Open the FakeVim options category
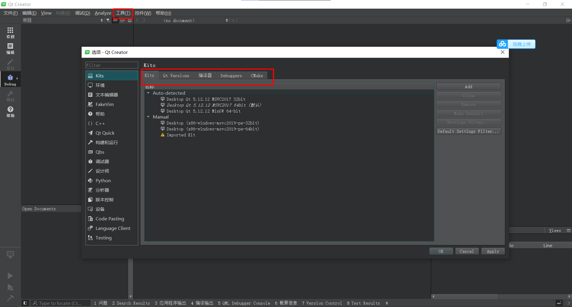This screenshot has height=307, width=572. tap(112, 104)
